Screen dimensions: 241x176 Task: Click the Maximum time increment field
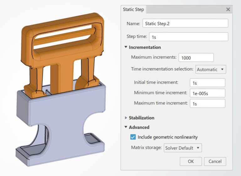[207, 103]
